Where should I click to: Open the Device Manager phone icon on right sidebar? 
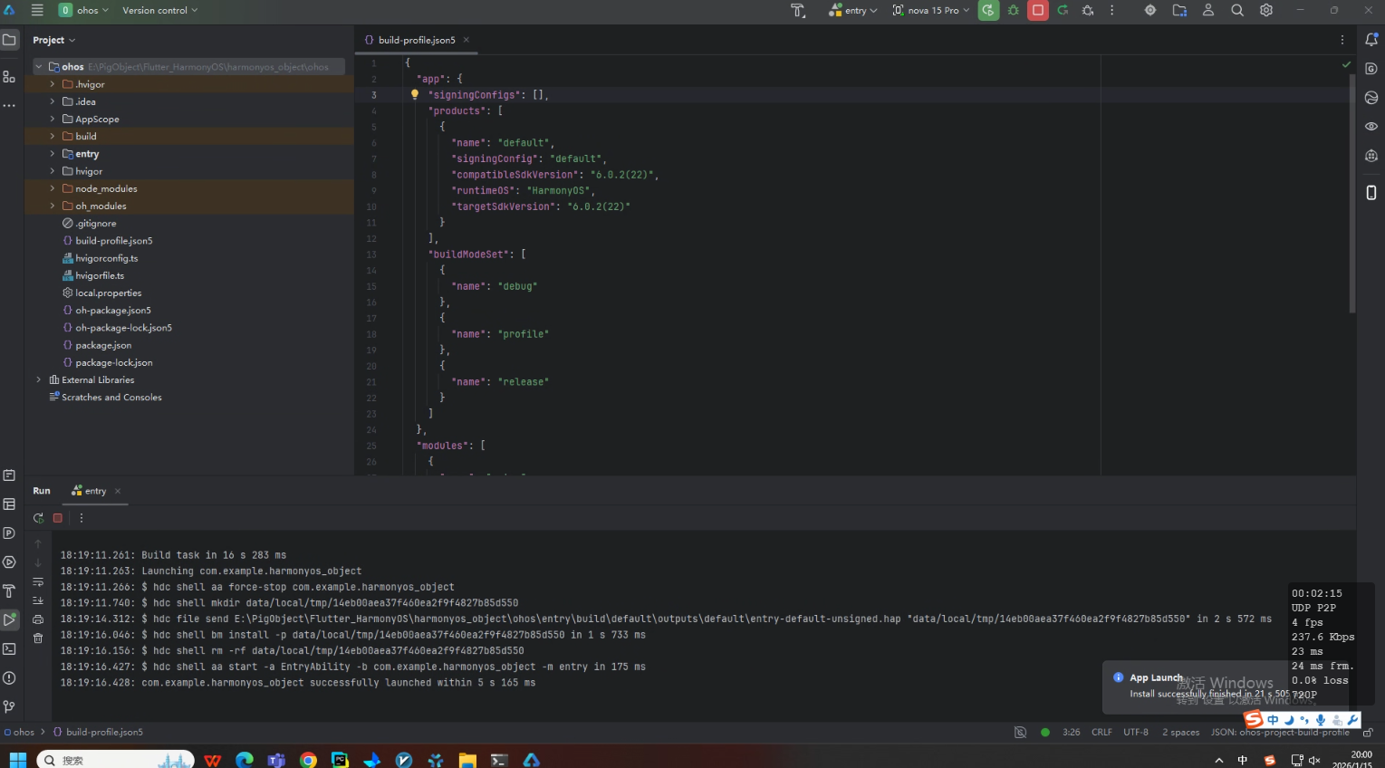[1371, 192]
